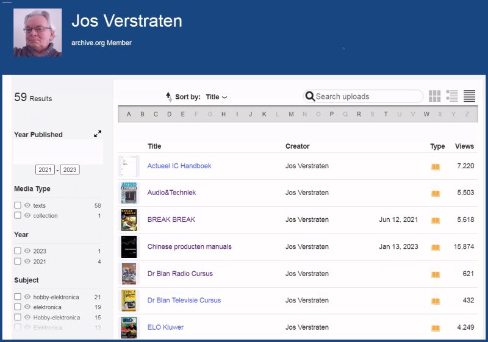
Task: Open Dr Blan Televisie Cursus
Action: 184,301
